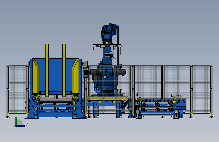Select the left angled yellow guide plate
Viewport: 219px width, 142px height.
pyautogui.click(x=36, y=77)
